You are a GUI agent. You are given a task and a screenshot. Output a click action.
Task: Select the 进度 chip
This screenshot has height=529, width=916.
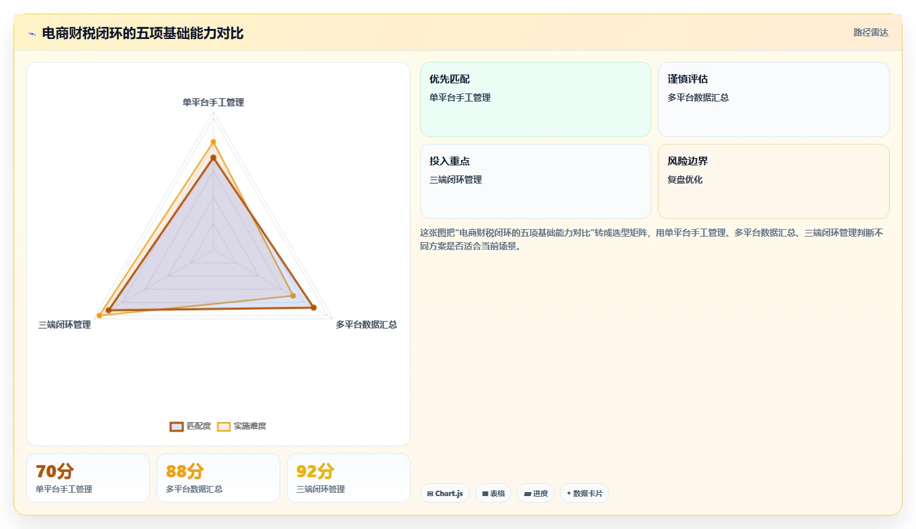(x=536, y=493)
